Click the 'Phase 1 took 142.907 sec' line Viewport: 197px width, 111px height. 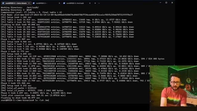pyautogui.click(x=16, y=39)
